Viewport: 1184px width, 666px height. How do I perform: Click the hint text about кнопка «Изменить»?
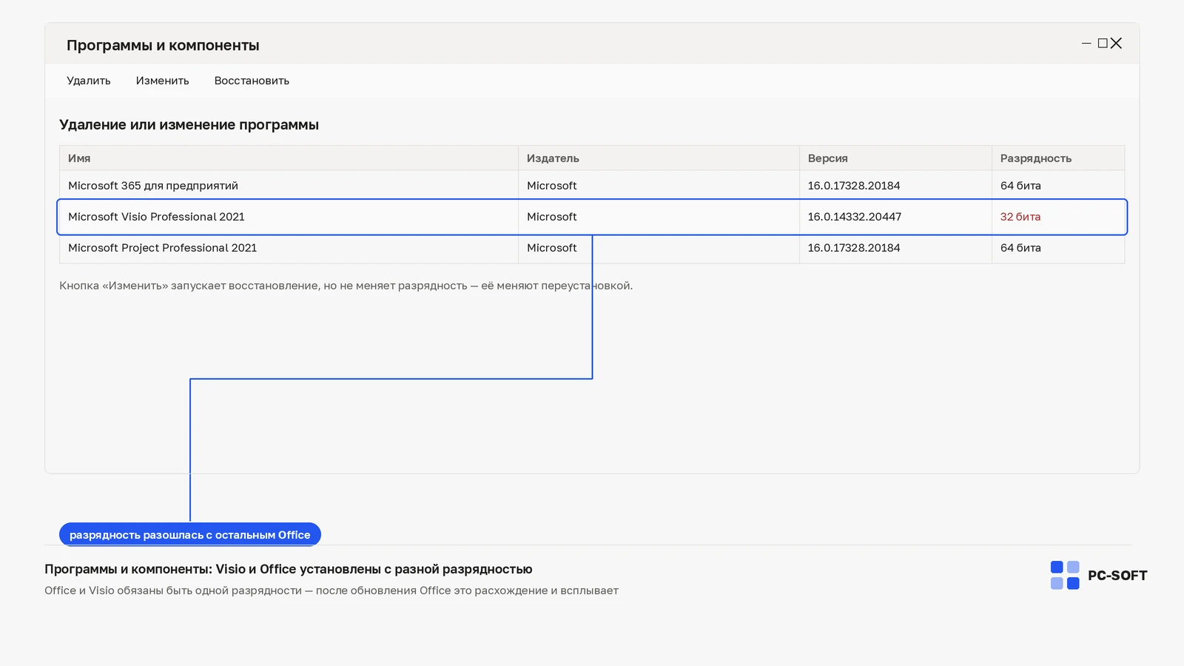click(x=346, y=286)
